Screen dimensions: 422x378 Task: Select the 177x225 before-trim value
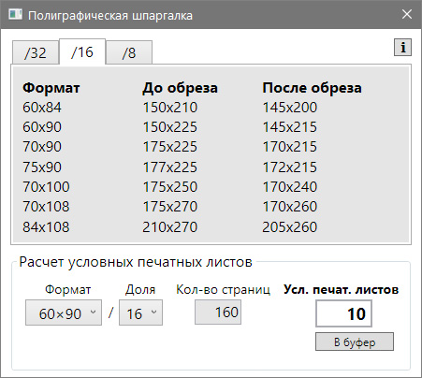(170, 167)
